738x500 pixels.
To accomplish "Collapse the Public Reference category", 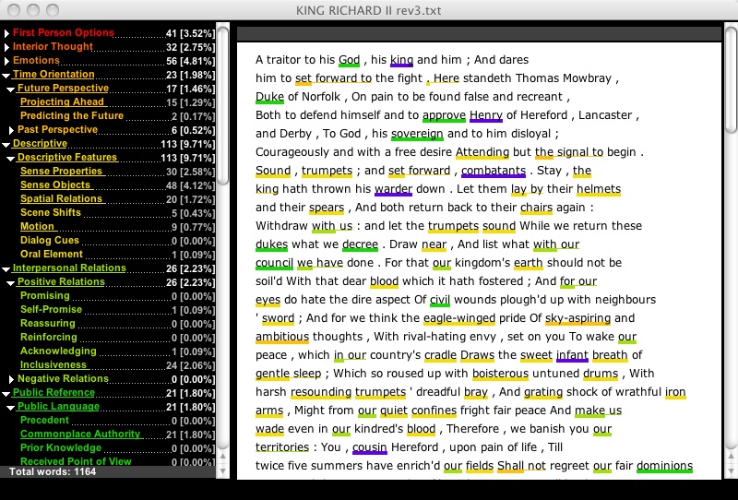I will point(6,394).
